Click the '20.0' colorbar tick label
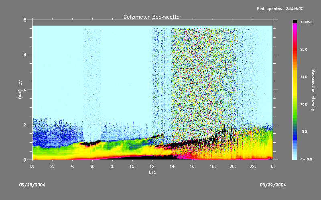The height and width of the screenshot is (200, 321). 304,49
